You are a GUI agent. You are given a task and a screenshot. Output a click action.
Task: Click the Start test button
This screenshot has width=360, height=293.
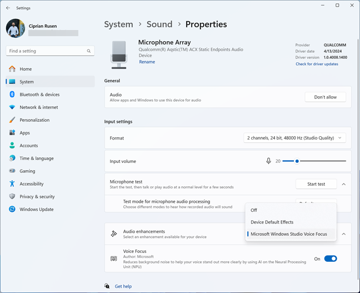[316, 184]
